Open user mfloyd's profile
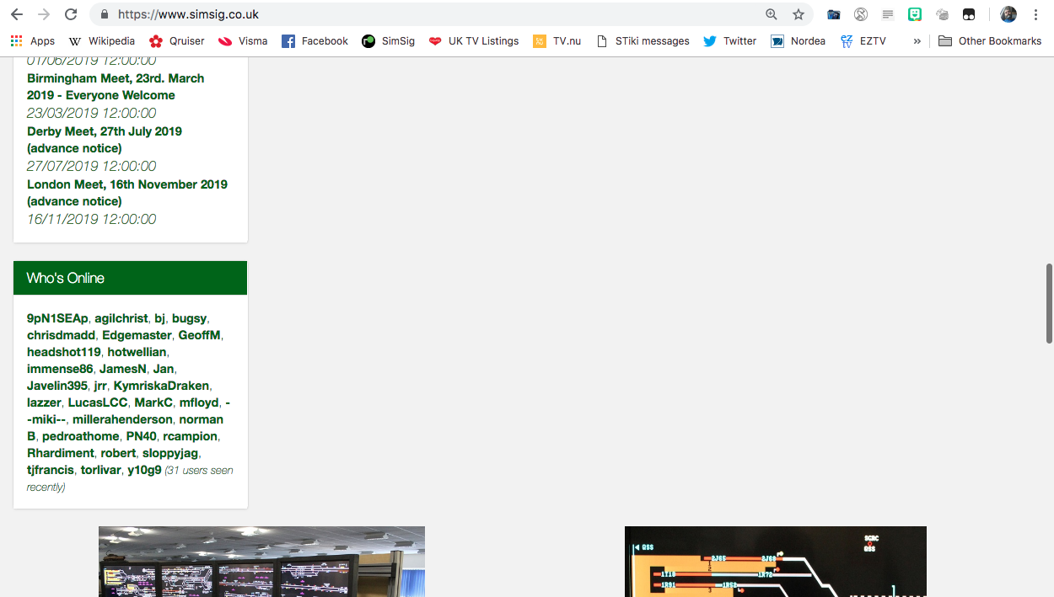This screenshot has width=1054, height=597. click(x=199, y=402)
